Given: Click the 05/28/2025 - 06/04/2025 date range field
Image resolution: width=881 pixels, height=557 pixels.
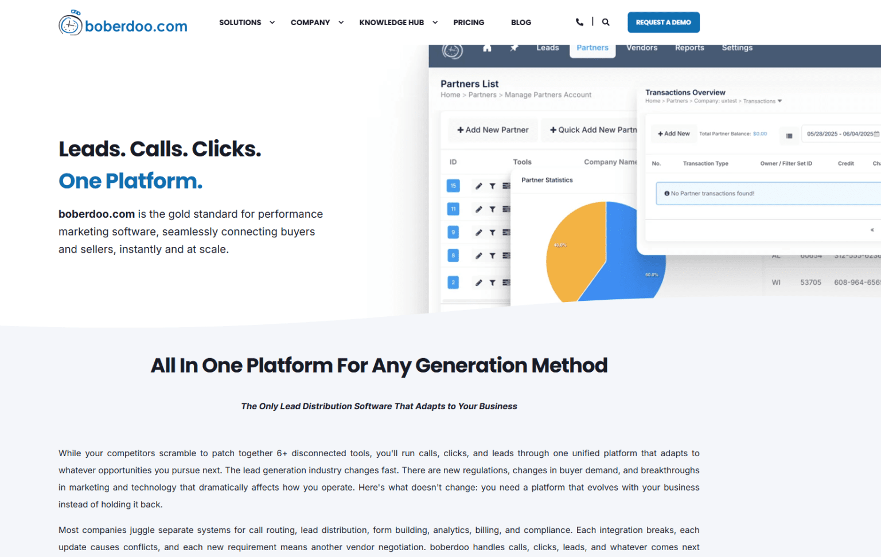Looking at the screenshot, I should (x=840, y=134).
